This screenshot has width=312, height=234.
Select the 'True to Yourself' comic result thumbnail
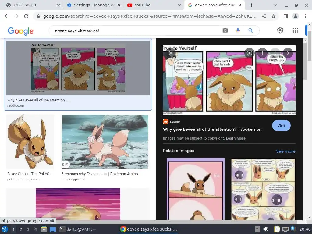coord(78,68)
